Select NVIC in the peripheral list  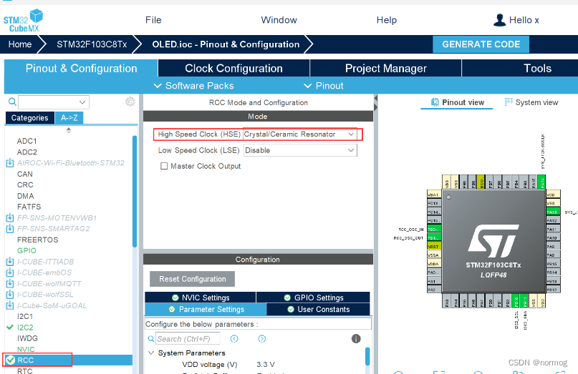[x=26, y=349]
